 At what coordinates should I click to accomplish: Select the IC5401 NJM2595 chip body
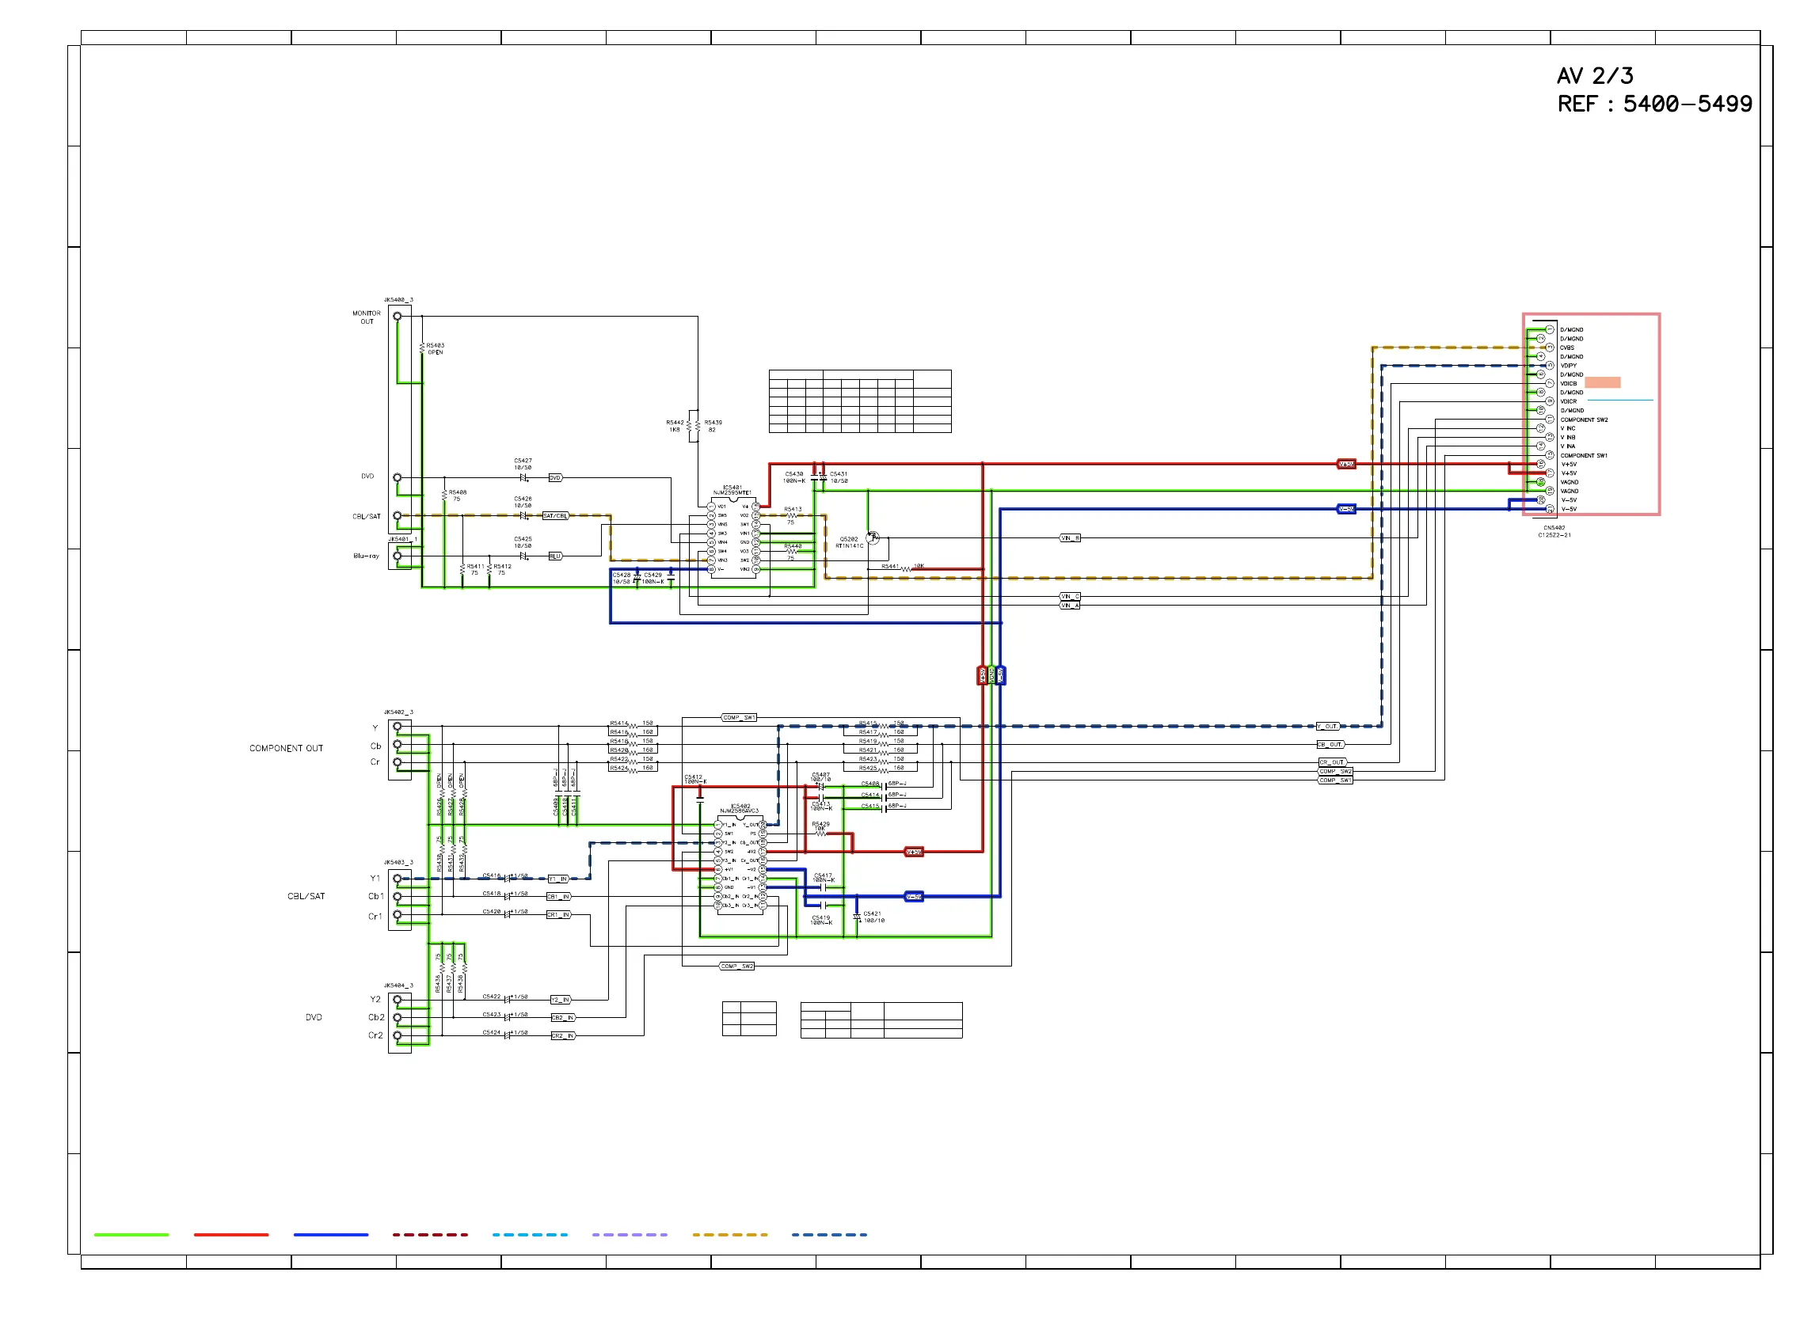(x=733, y=538)
